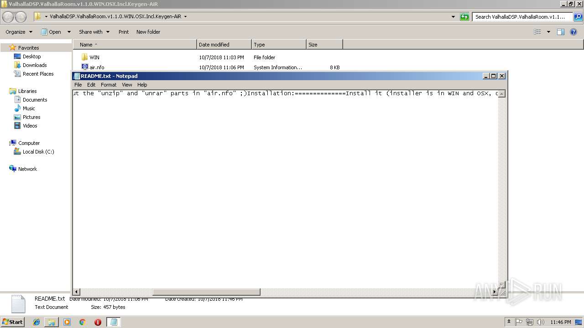Toggle the preview pane icon
Screen dimensions: 584x328
(x=561, y=32)
